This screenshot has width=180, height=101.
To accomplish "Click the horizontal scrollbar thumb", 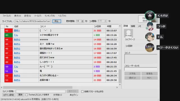I will pos(38,87).
